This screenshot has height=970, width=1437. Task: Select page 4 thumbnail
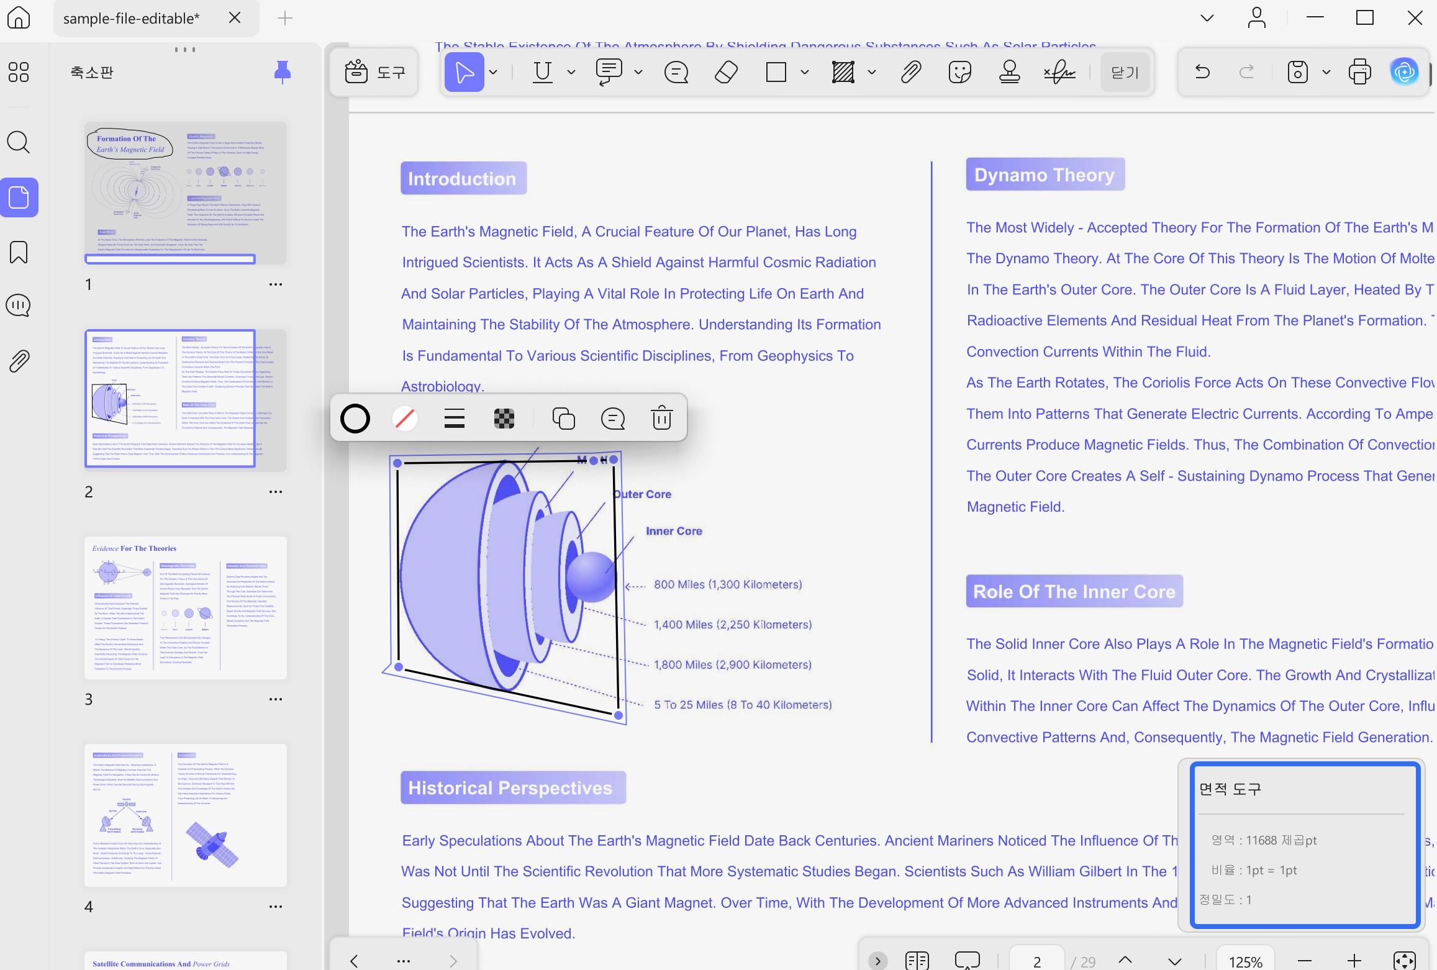[186, 815]
